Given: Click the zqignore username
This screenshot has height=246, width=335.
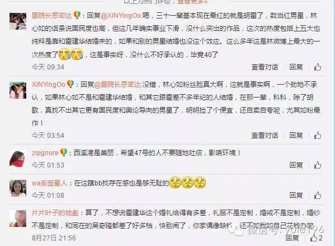Looking at the screenshot, I should click(45, 153).
